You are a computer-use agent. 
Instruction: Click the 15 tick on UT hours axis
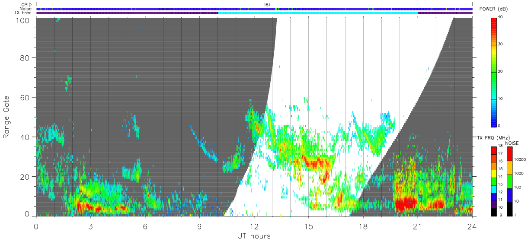point(308,226)
